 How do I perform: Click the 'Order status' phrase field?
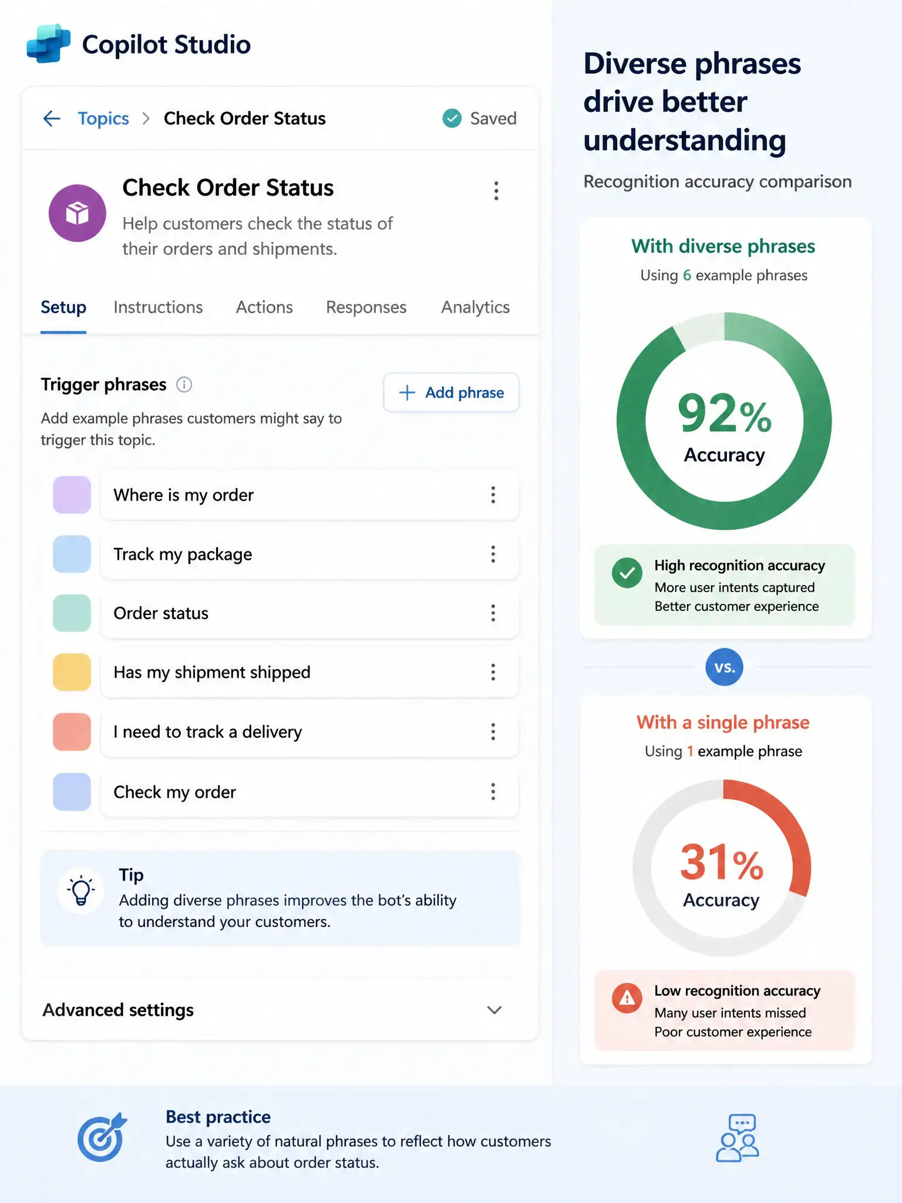[309, 613]
